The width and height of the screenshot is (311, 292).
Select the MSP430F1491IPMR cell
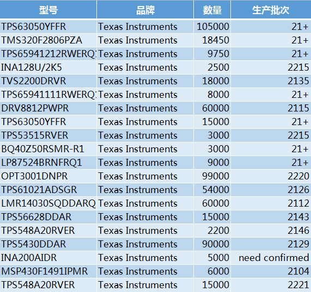click(x=48, y=271)
